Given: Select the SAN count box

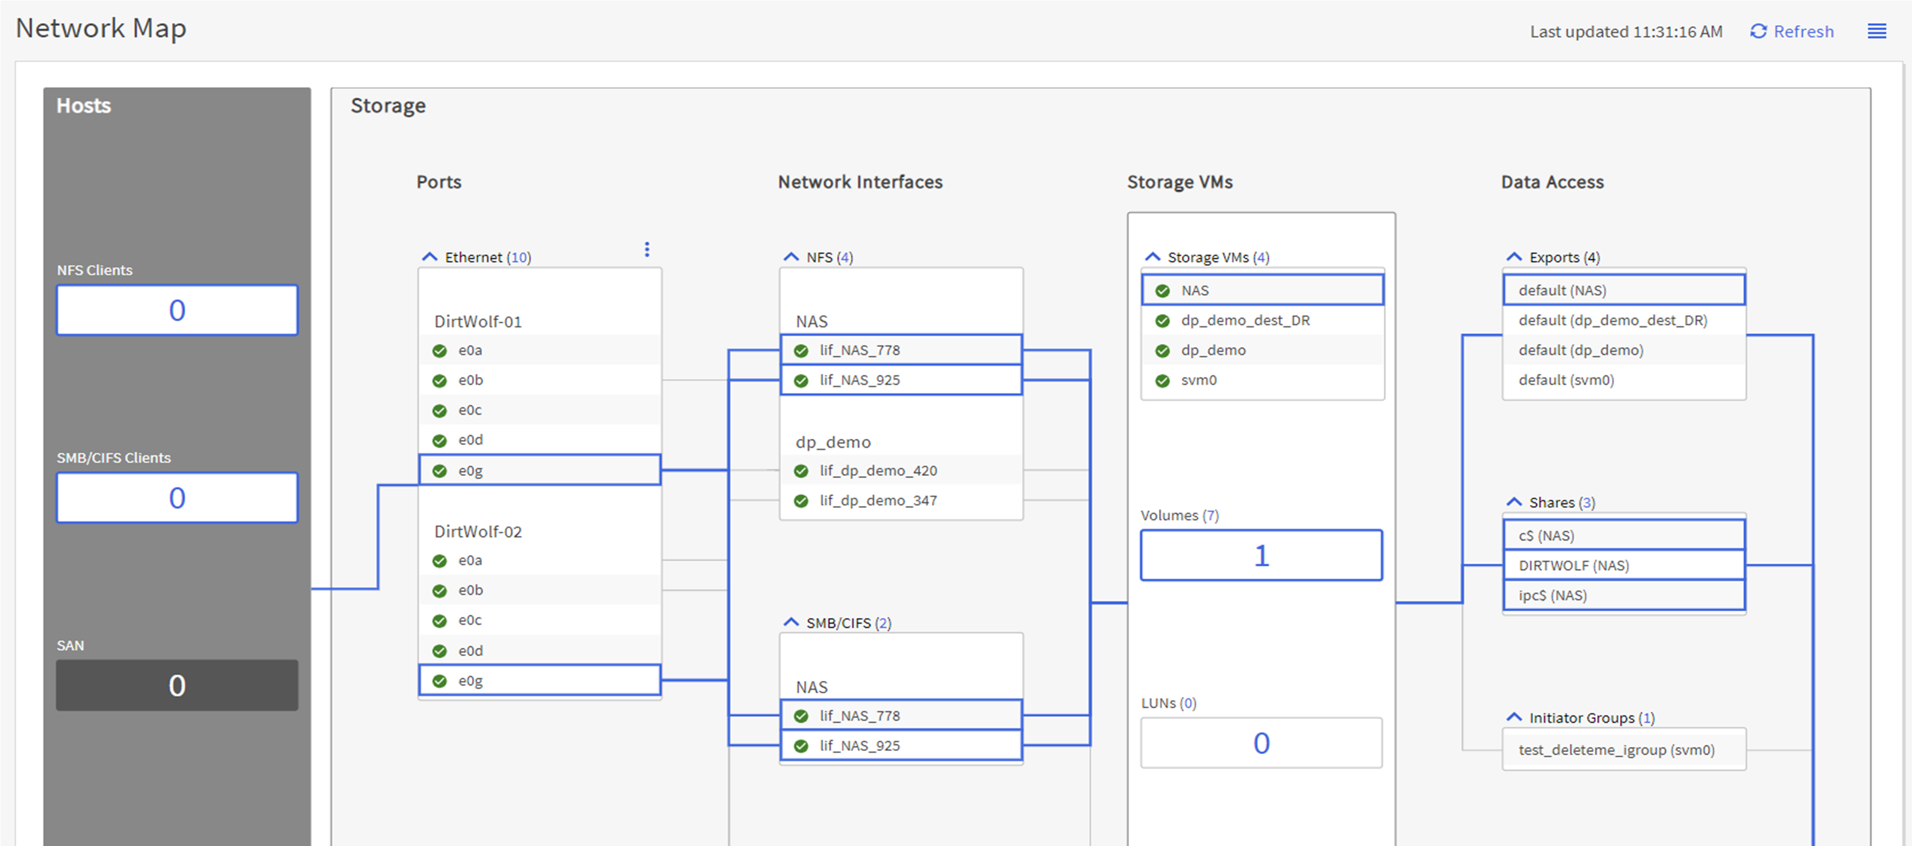Looking at the screenshot, I should click(177, 685).
